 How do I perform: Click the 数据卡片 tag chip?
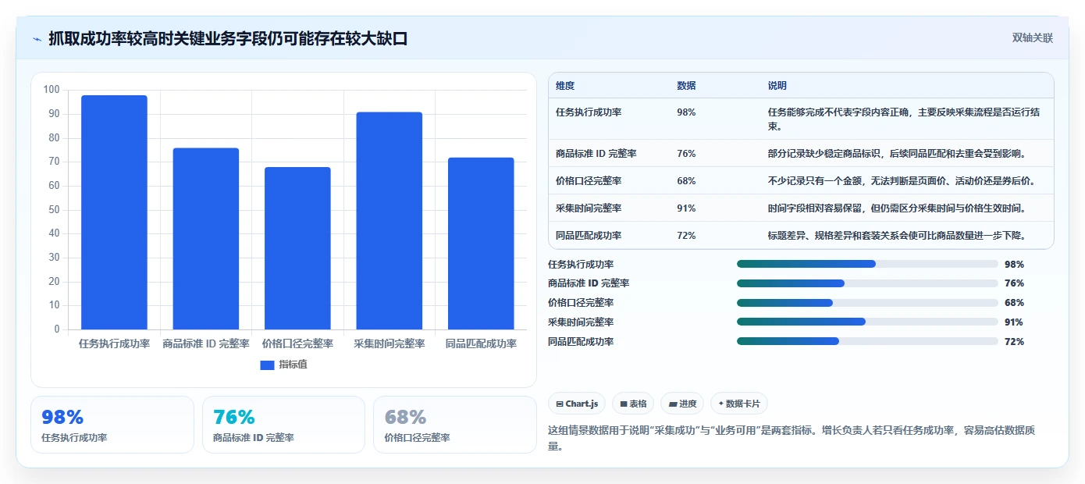tap(738, 404)
